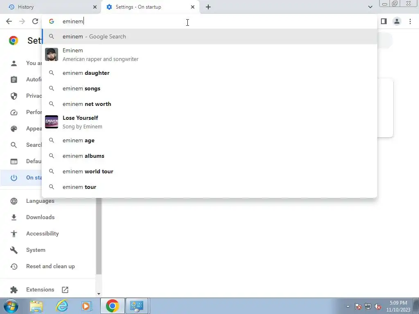
Task: Open the Autofill clipboard icon
Action: [14, 80]
